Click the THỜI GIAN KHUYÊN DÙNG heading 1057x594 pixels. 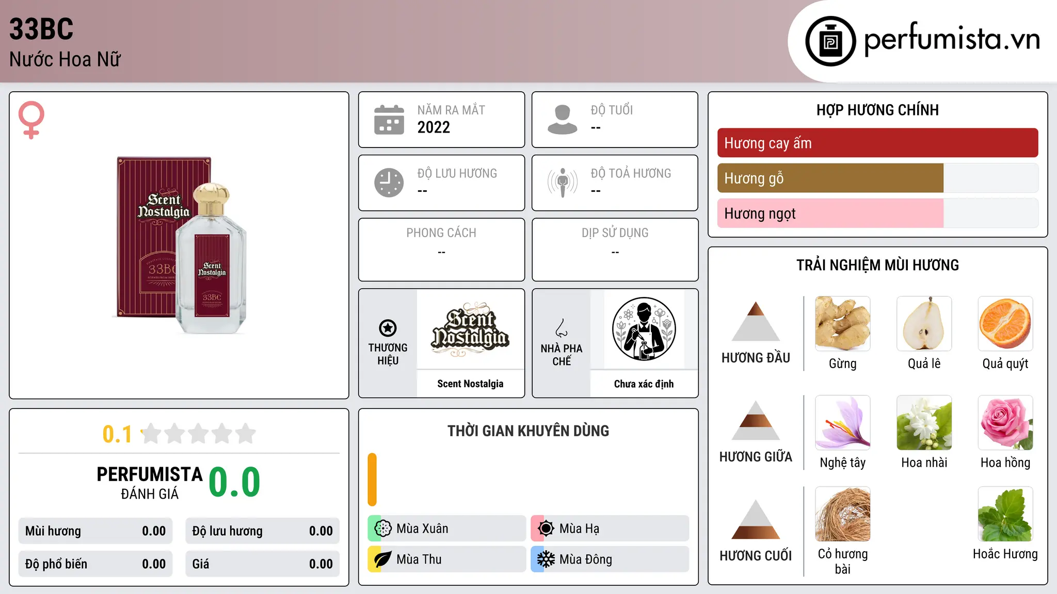click(528, 431)
